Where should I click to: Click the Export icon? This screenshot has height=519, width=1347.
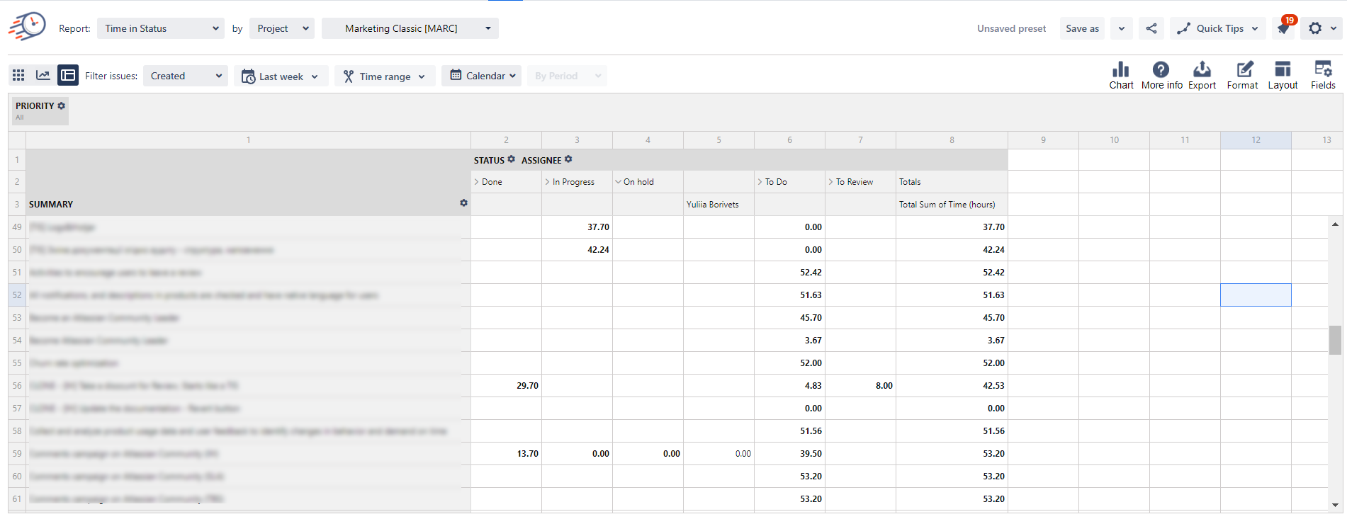pos(1202,75)
